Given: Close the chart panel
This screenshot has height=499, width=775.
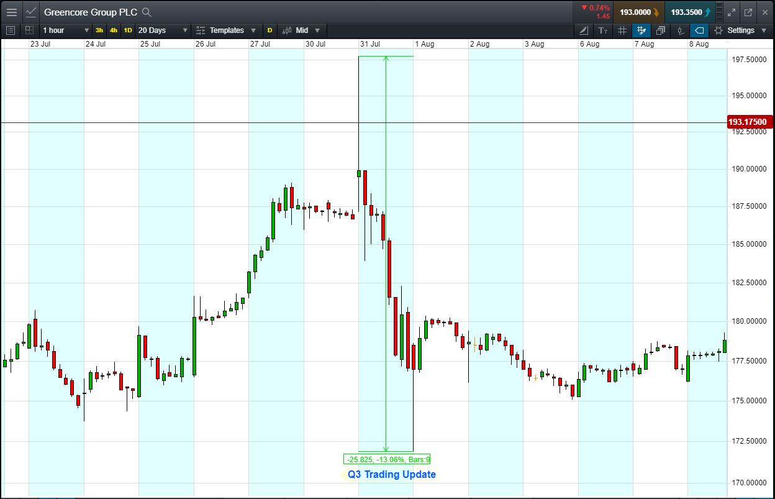Looking at the screenshot, I should point(764,12).
